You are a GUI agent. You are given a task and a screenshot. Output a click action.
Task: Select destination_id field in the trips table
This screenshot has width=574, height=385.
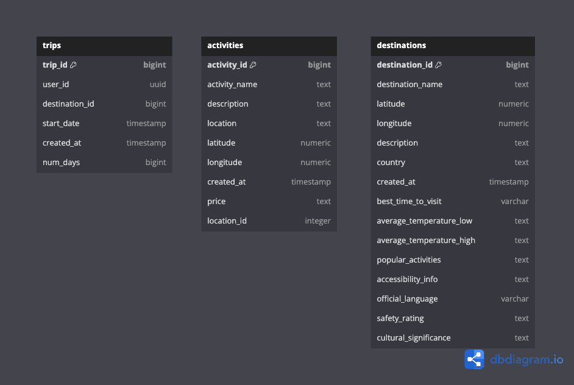click(104, 104)
